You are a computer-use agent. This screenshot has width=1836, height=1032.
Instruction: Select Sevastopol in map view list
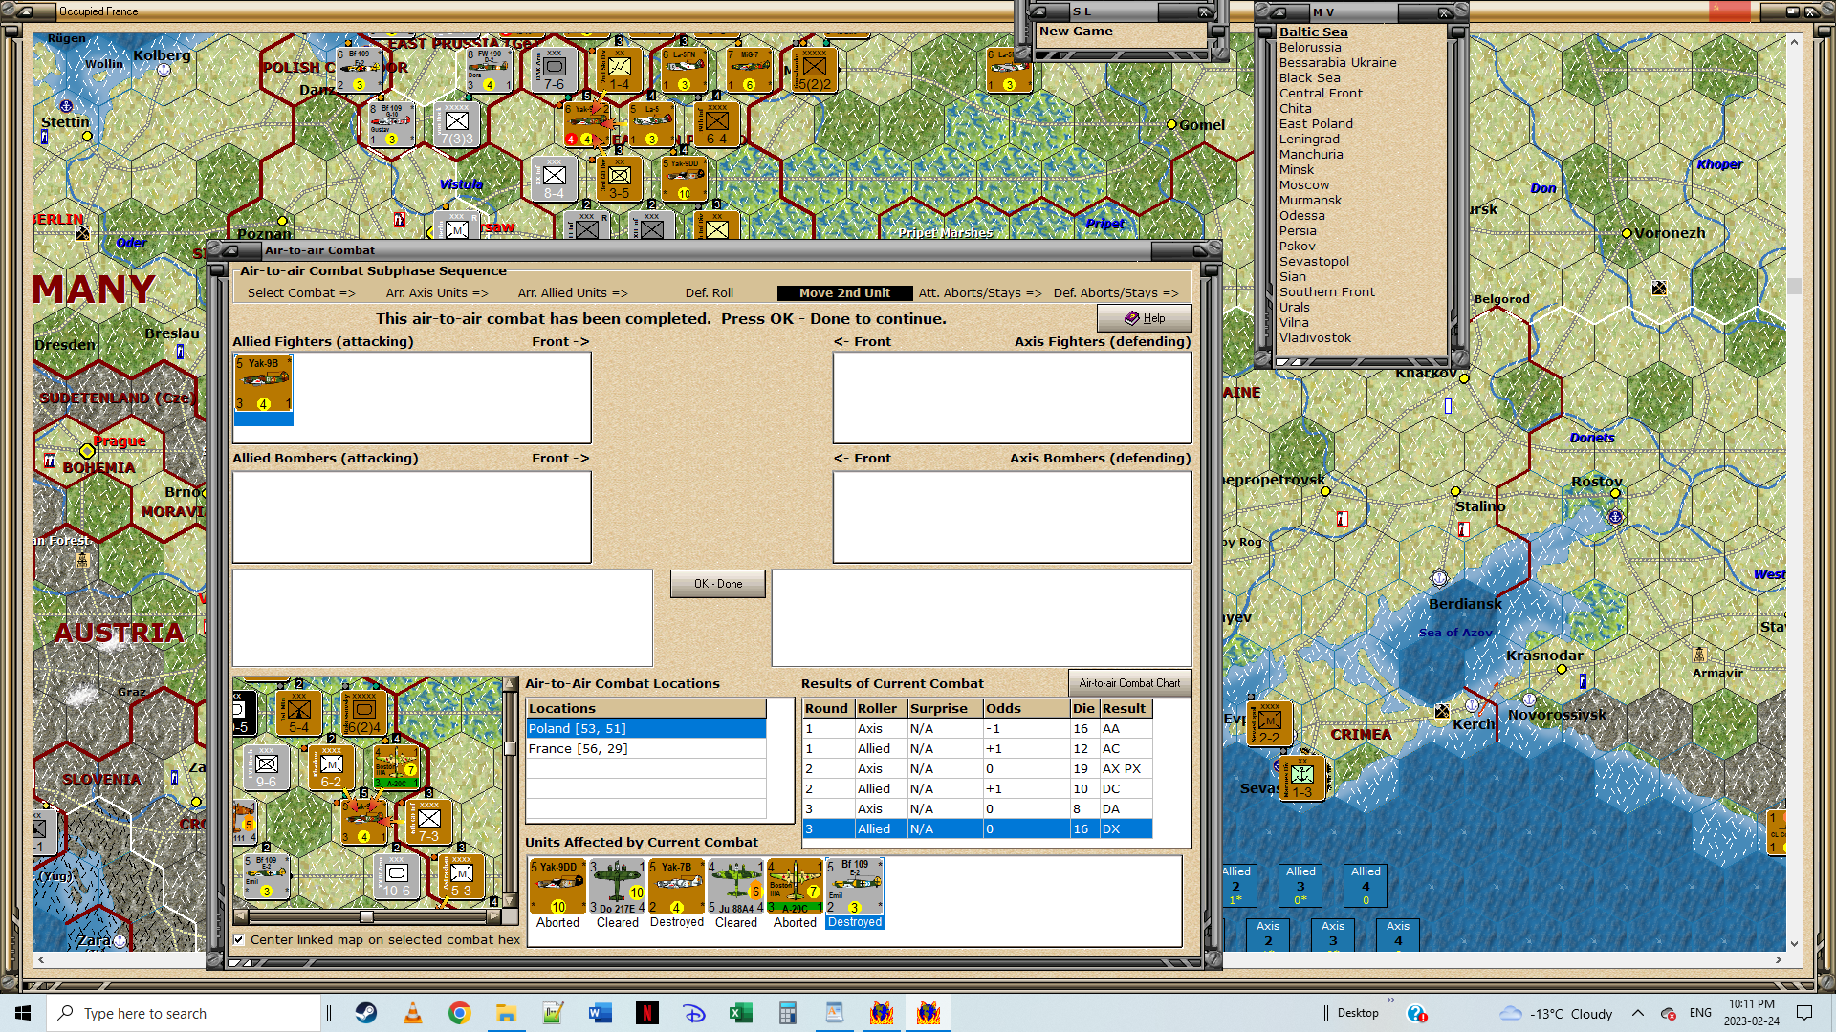click(1314, 261)
